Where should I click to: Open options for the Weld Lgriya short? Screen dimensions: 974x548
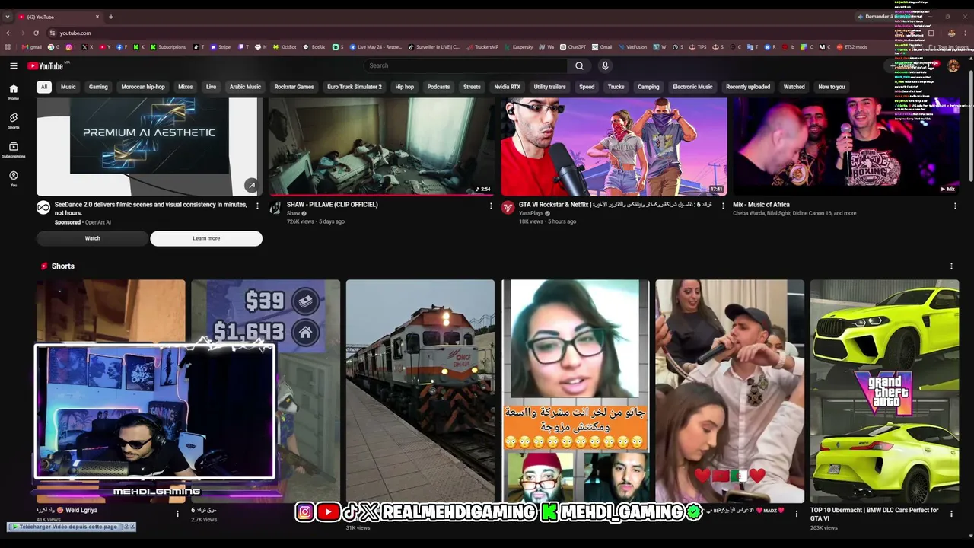coord(177,514)
